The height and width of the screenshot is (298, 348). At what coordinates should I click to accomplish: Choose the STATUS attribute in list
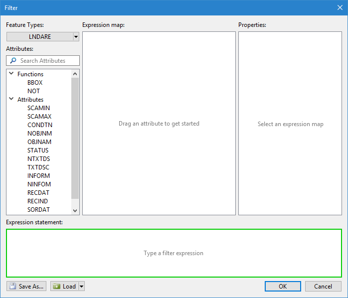[38, 150]
